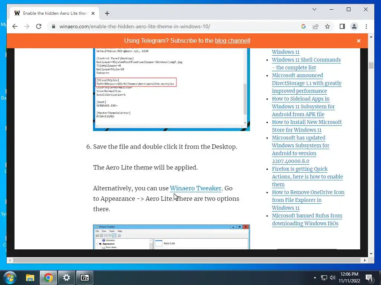Viewport: 381px width, 285px height.
Task: Click step 6 'Save the file' text
Action: click(165, 147)
